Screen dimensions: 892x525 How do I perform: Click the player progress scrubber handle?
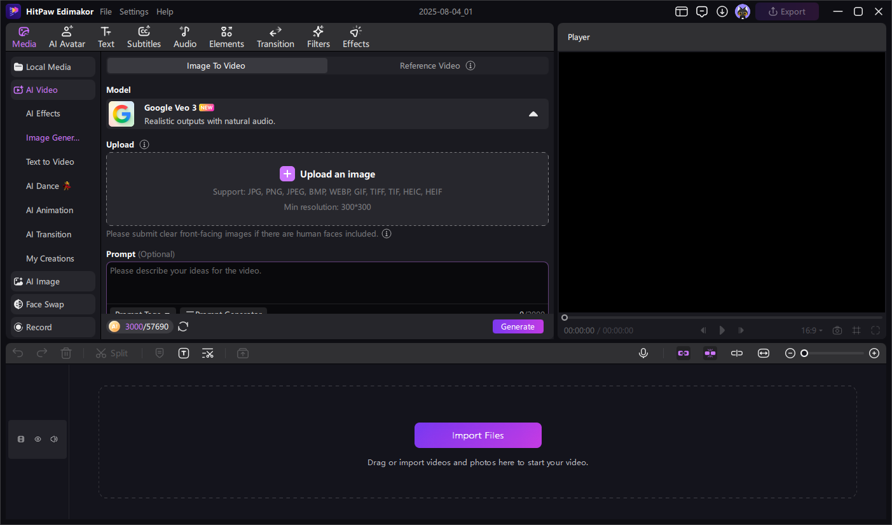(564, 317)
